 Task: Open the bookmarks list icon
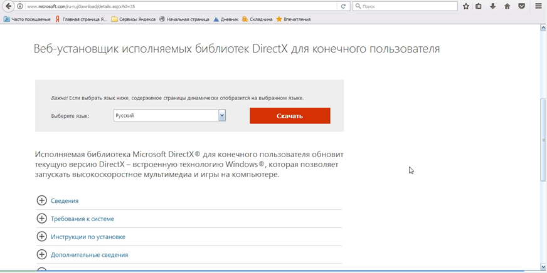[479, 6]
